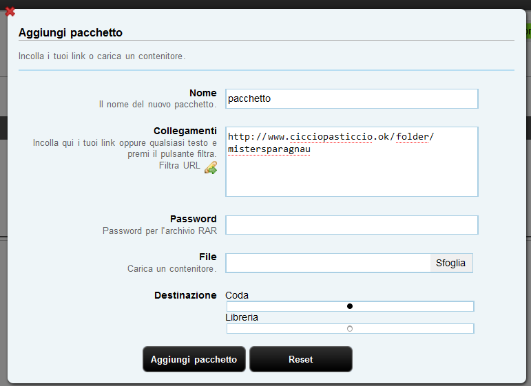The image size is (531, 386).
Task: Click the bold Password label
Action: click(x=194, y=219)
